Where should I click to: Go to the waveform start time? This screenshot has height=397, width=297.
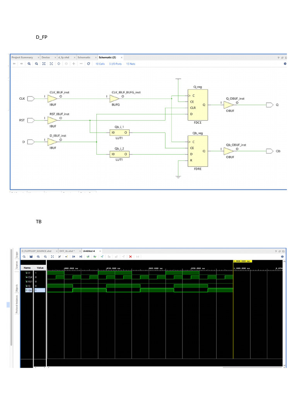[x=74, y=257]
